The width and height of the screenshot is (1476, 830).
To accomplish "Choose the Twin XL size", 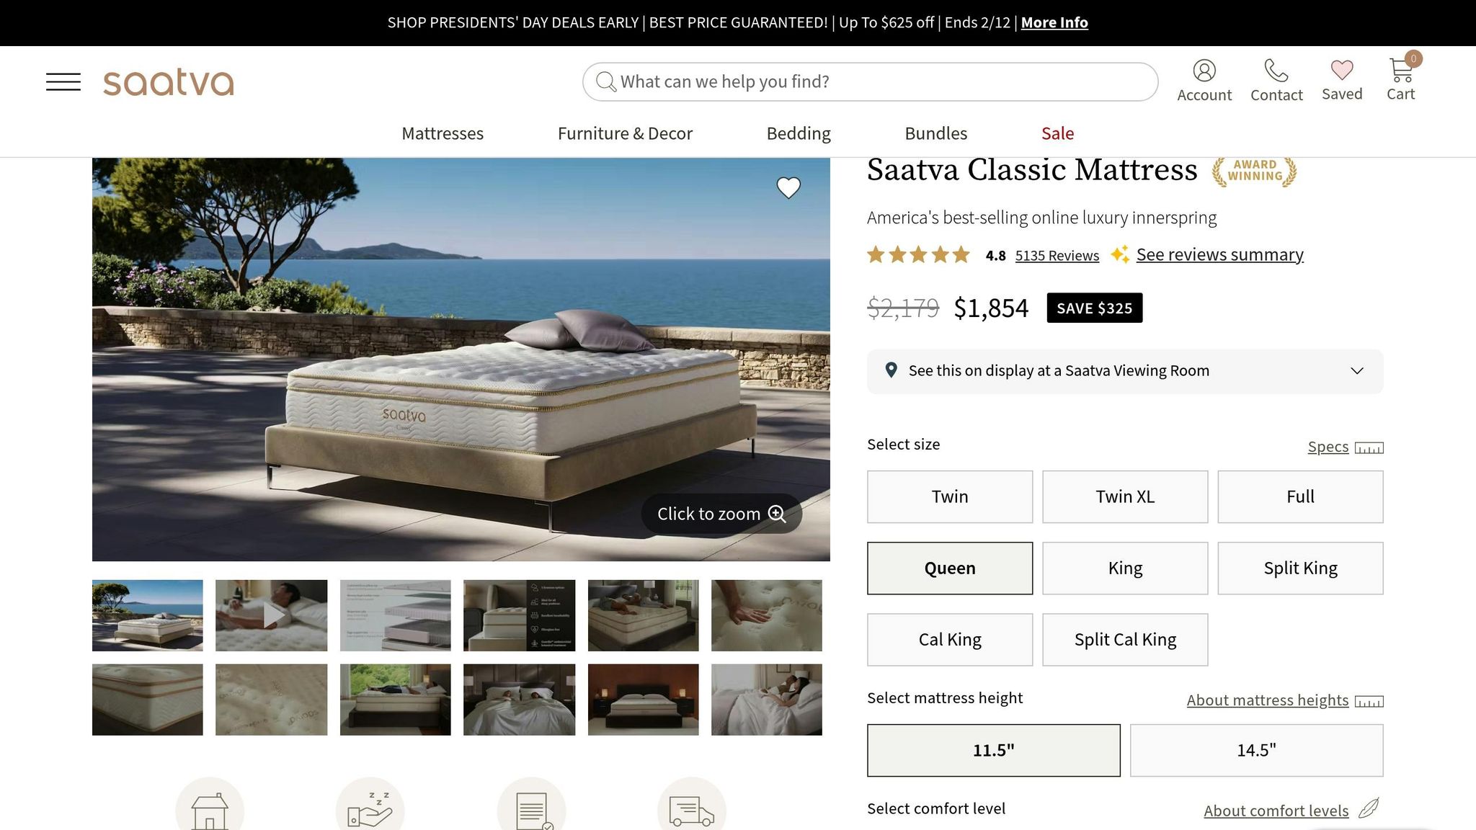I will (1124, 496).
